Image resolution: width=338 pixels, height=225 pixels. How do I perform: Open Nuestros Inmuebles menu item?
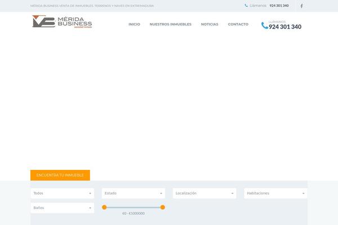point(171,24)
